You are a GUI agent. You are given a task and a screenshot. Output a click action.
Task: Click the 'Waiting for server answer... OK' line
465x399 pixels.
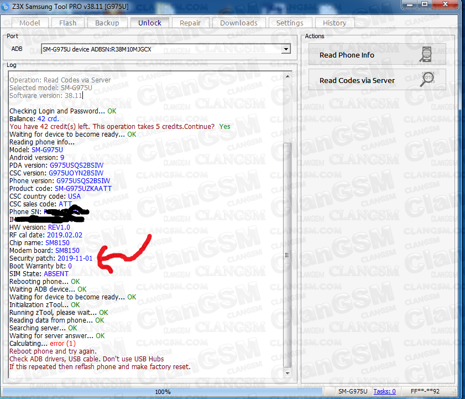(x=57, y=336)
